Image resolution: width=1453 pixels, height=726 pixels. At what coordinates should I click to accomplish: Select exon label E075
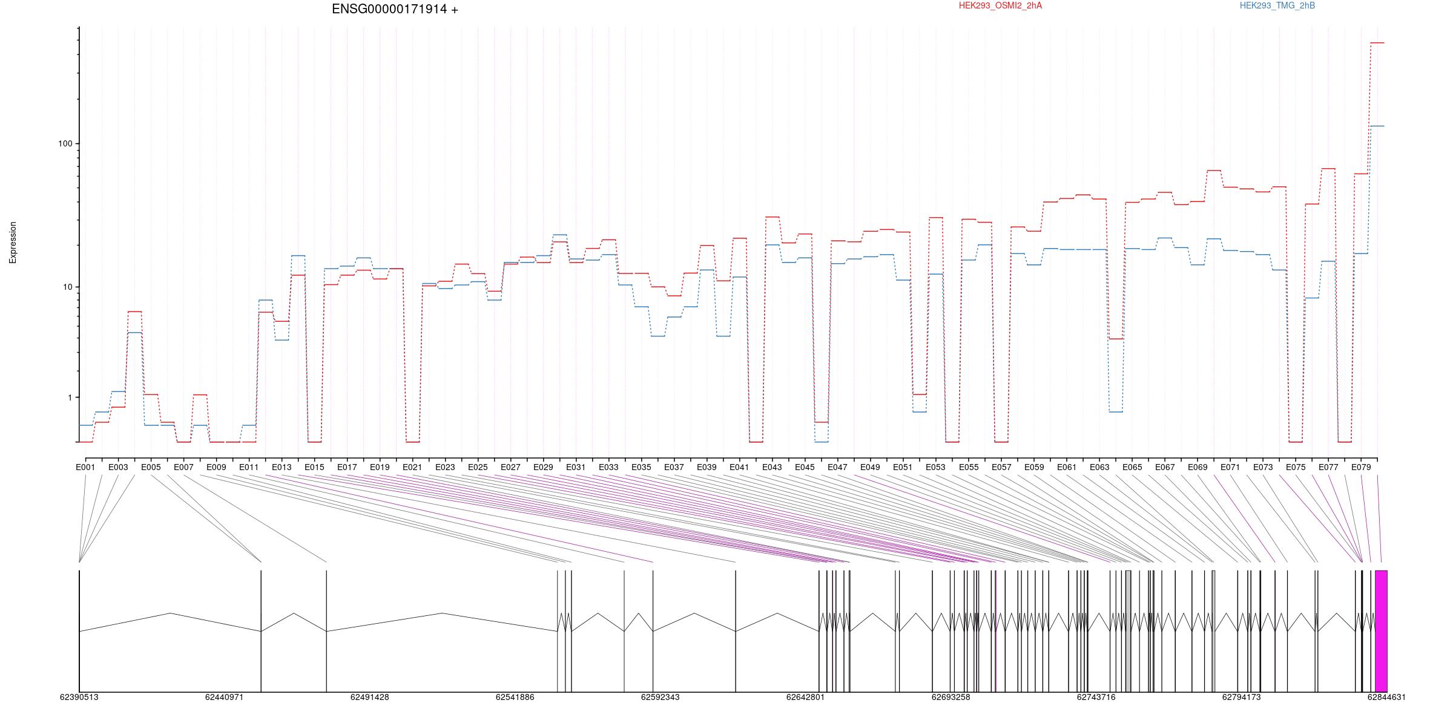(1296, 467)
